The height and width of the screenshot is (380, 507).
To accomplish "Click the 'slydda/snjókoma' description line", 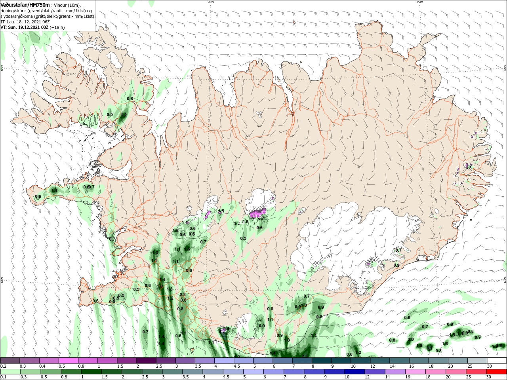I will click(47, 16).
